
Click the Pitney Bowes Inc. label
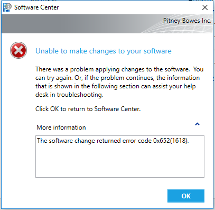[x=187, y=21]
